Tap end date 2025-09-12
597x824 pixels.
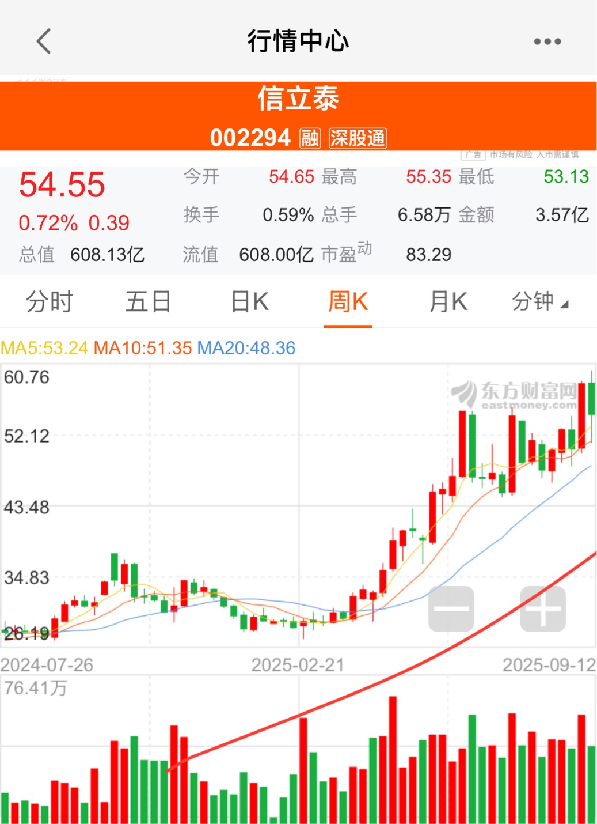click(549, 665)
